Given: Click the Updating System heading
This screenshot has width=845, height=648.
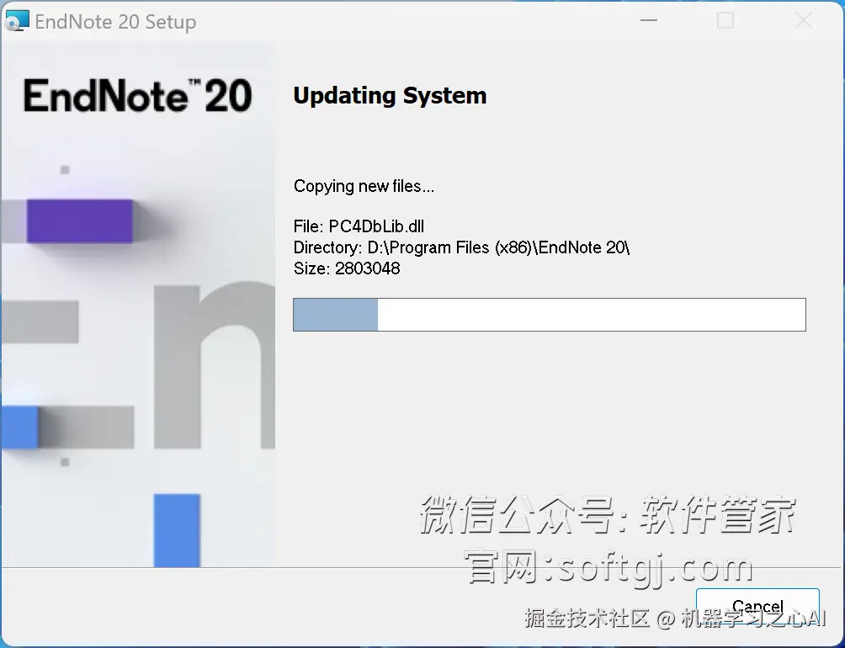Looking at the screenshot, I should click(390, 95).
